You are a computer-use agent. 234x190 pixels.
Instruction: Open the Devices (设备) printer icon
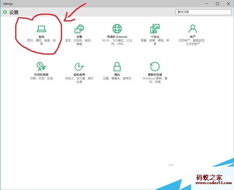click(x=79, y=29)
